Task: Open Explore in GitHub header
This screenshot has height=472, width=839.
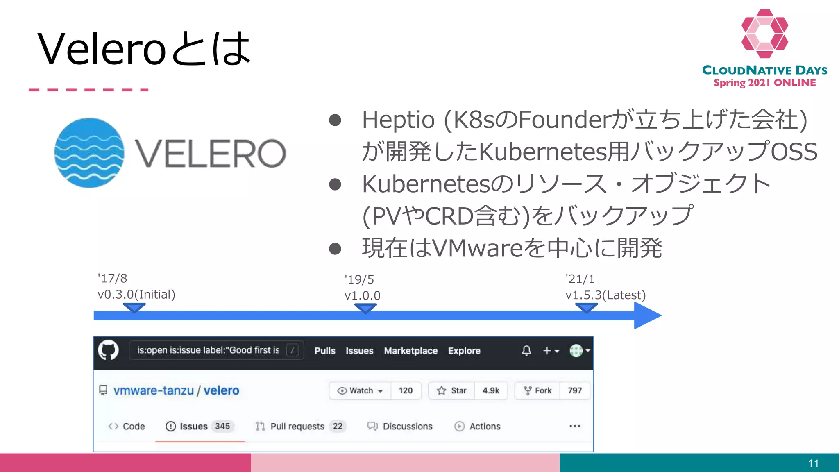Action: (464, 351)
